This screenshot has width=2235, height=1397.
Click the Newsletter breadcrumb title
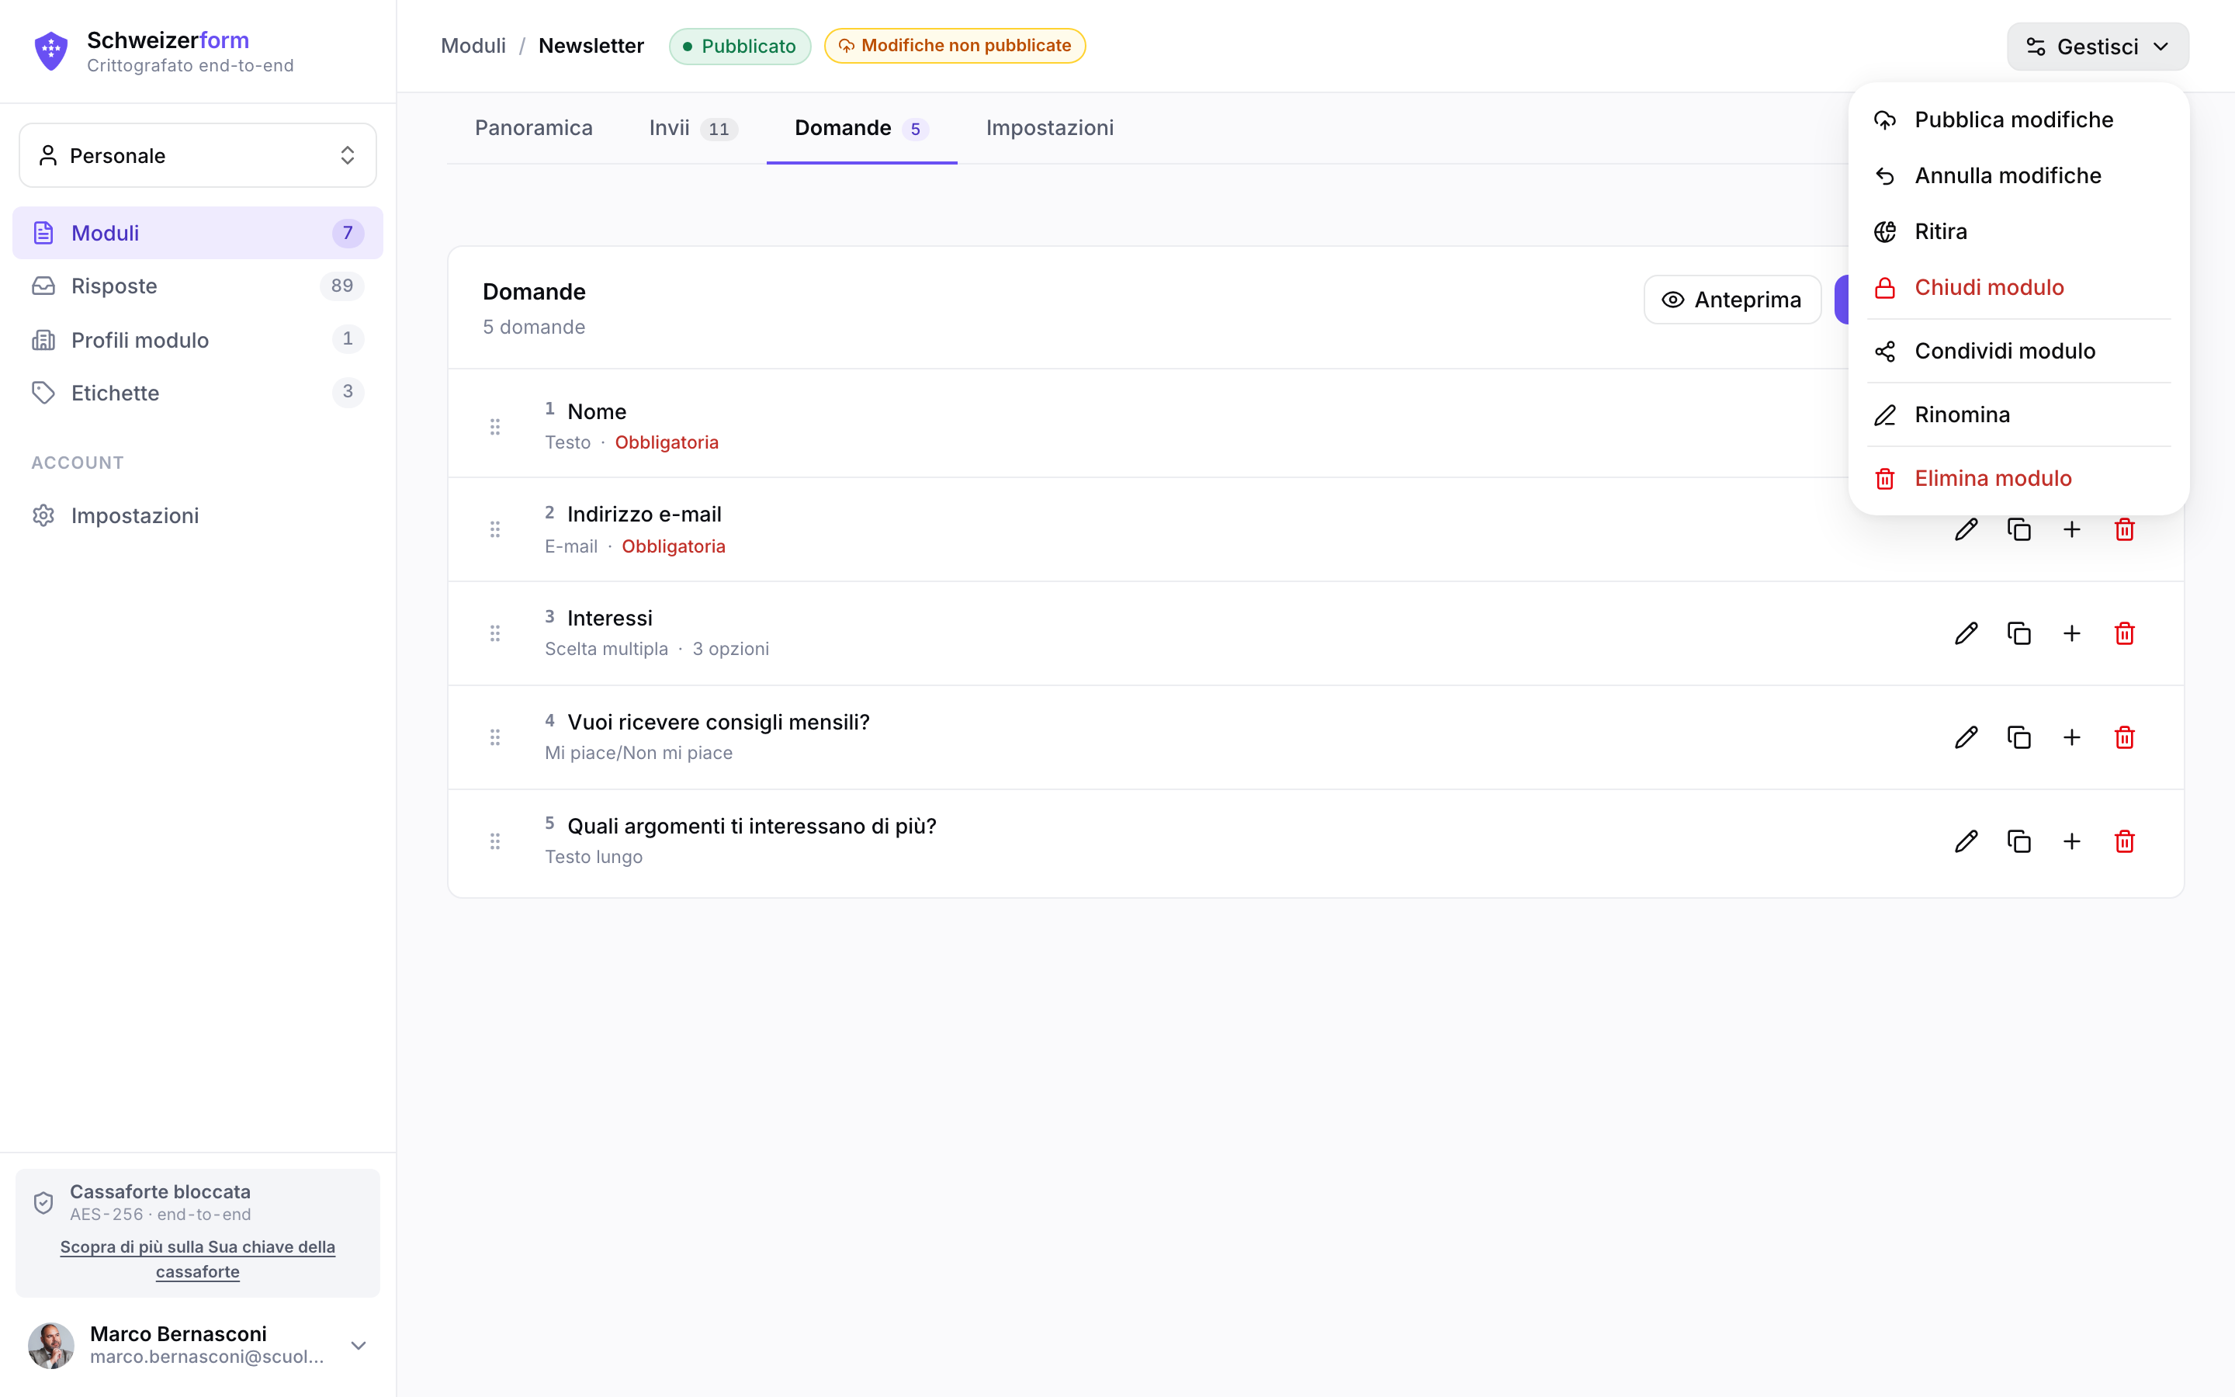click(591, 47)
